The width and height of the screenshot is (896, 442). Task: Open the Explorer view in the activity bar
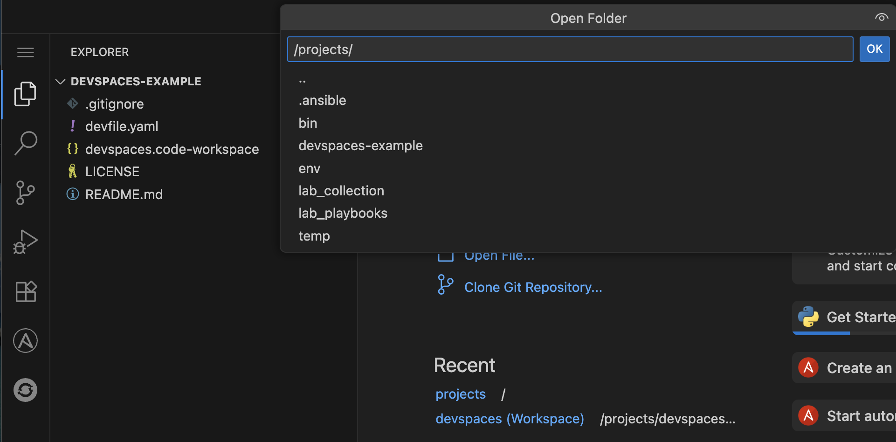(x=25, y=94)
